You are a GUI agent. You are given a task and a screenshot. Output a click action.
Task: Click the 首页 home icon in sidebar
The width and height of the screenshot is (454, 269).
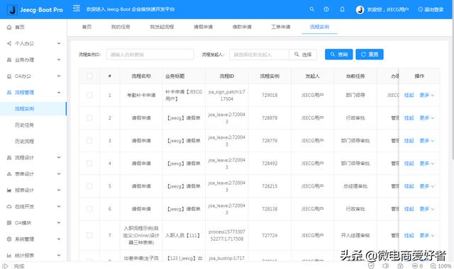(9, 27)
